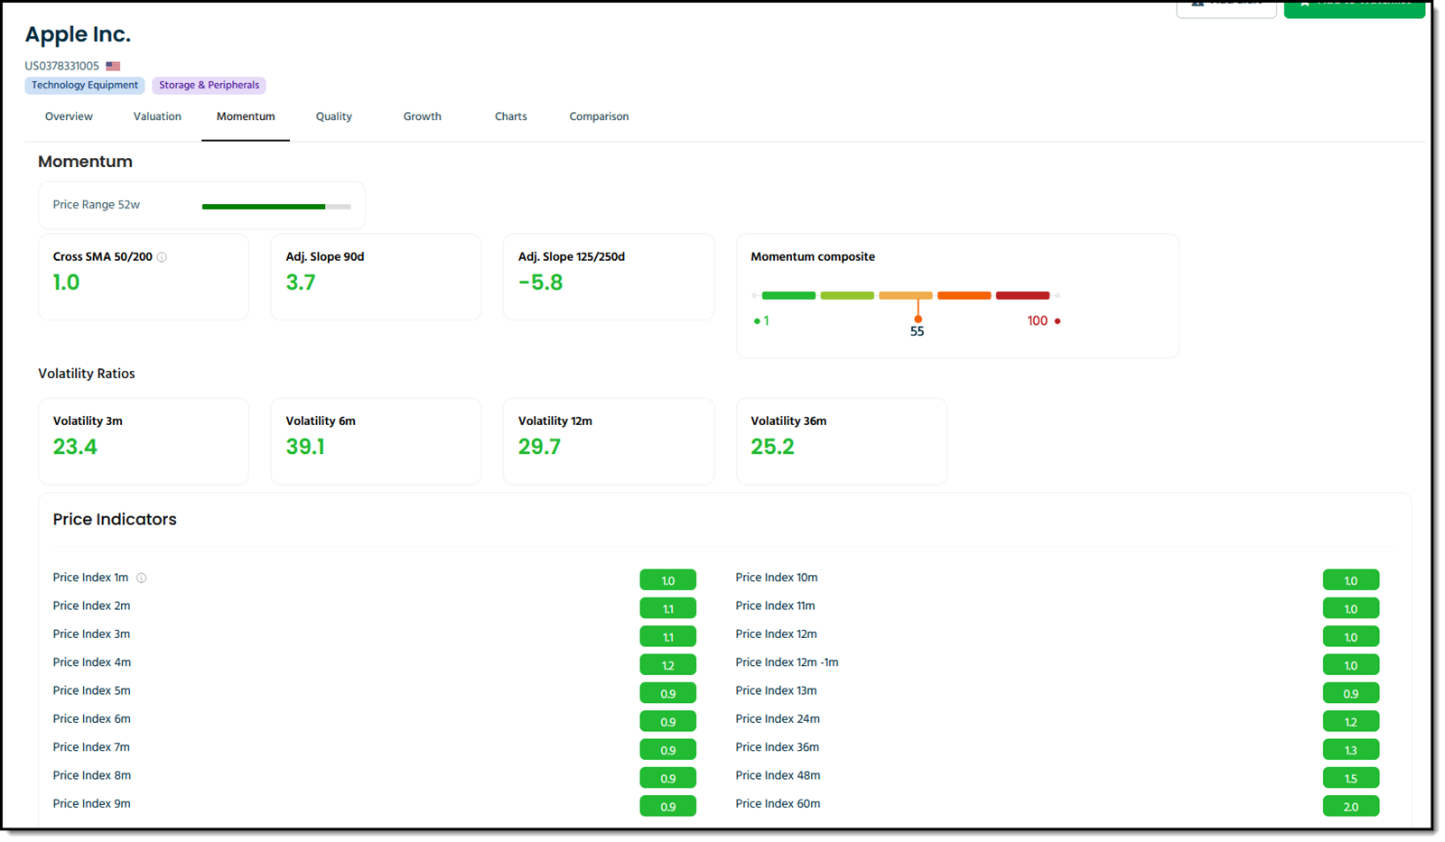
Task: Click the Price Indicators heading
Action: click(x=115, y=520)
